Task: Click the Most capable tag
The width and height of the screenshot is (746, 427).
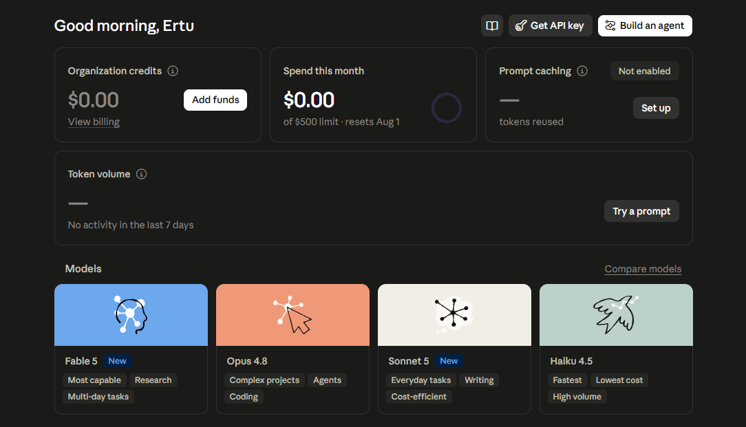Action: (94, 380)
